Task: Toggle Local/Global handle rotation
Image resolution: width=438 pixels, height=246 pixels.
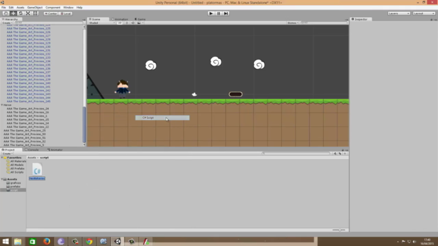Action: click(x=66, y=14)
